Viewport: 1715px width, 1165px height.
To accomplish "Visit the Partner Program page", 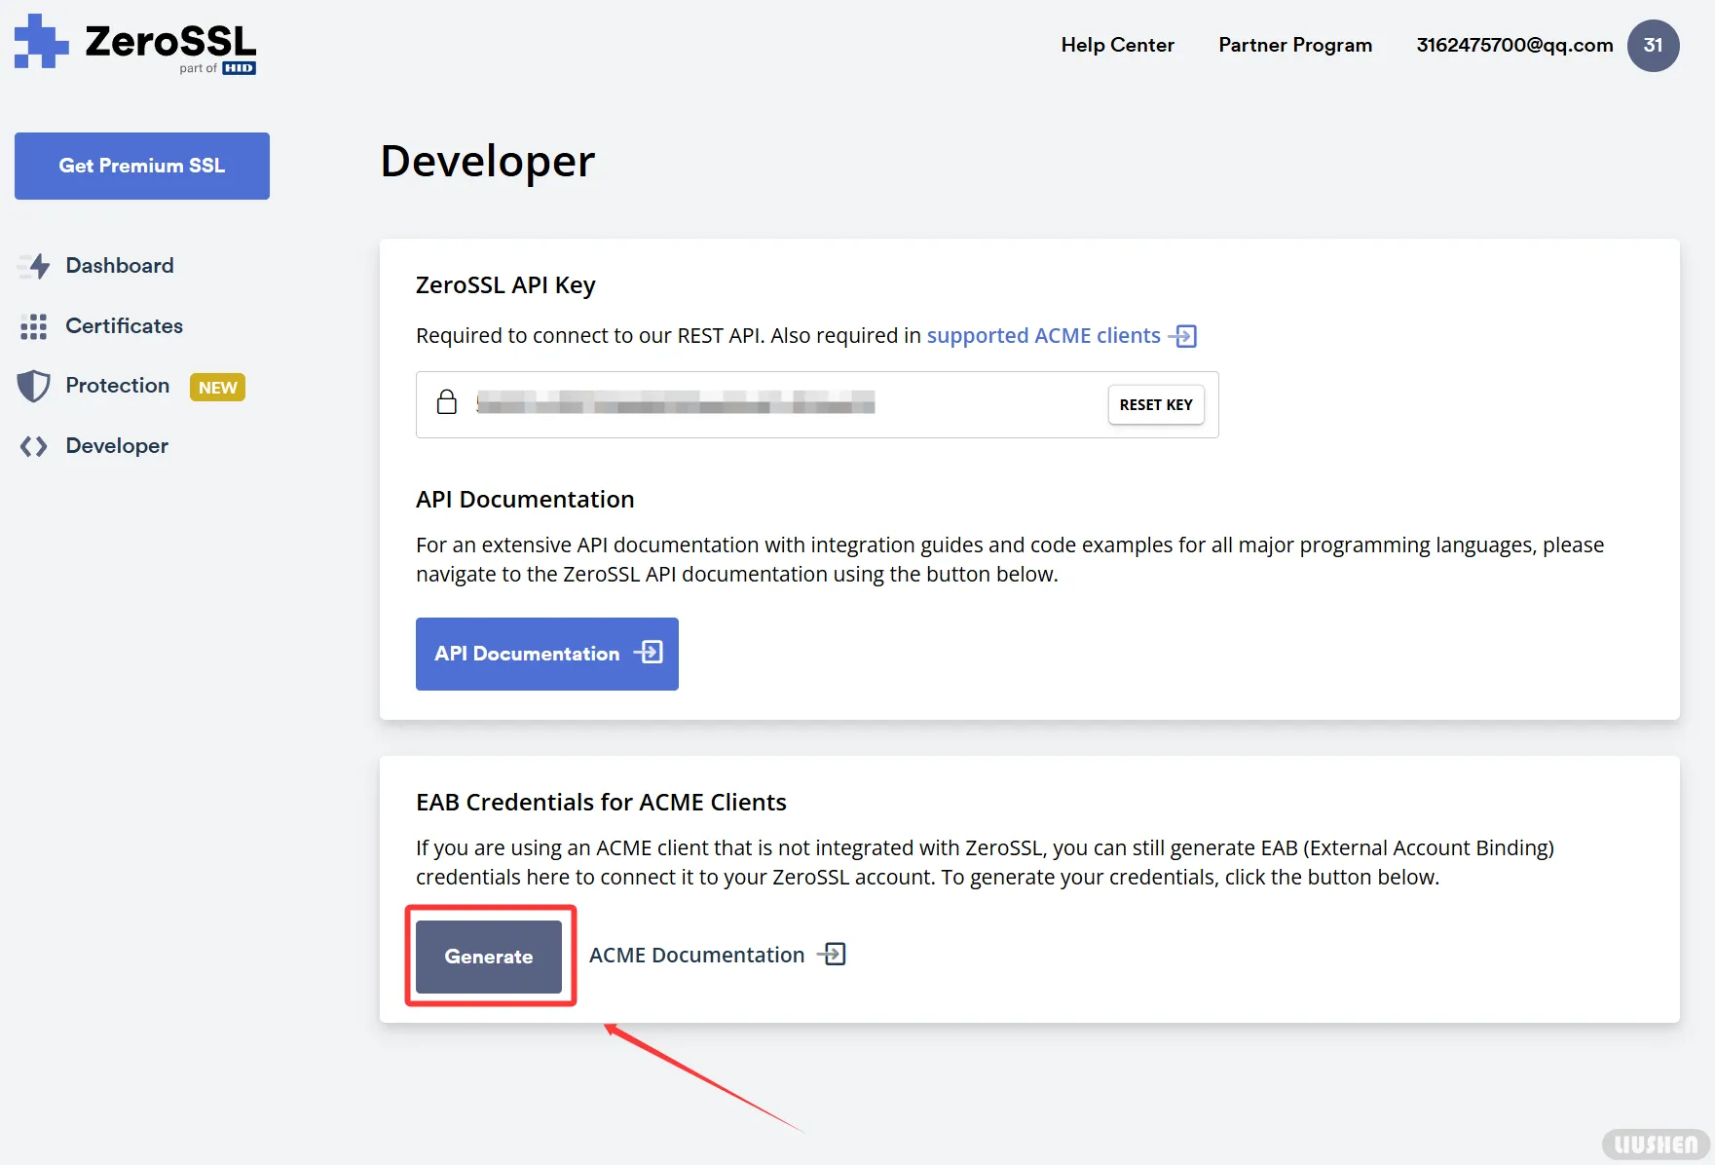I will coord(1294,45).
